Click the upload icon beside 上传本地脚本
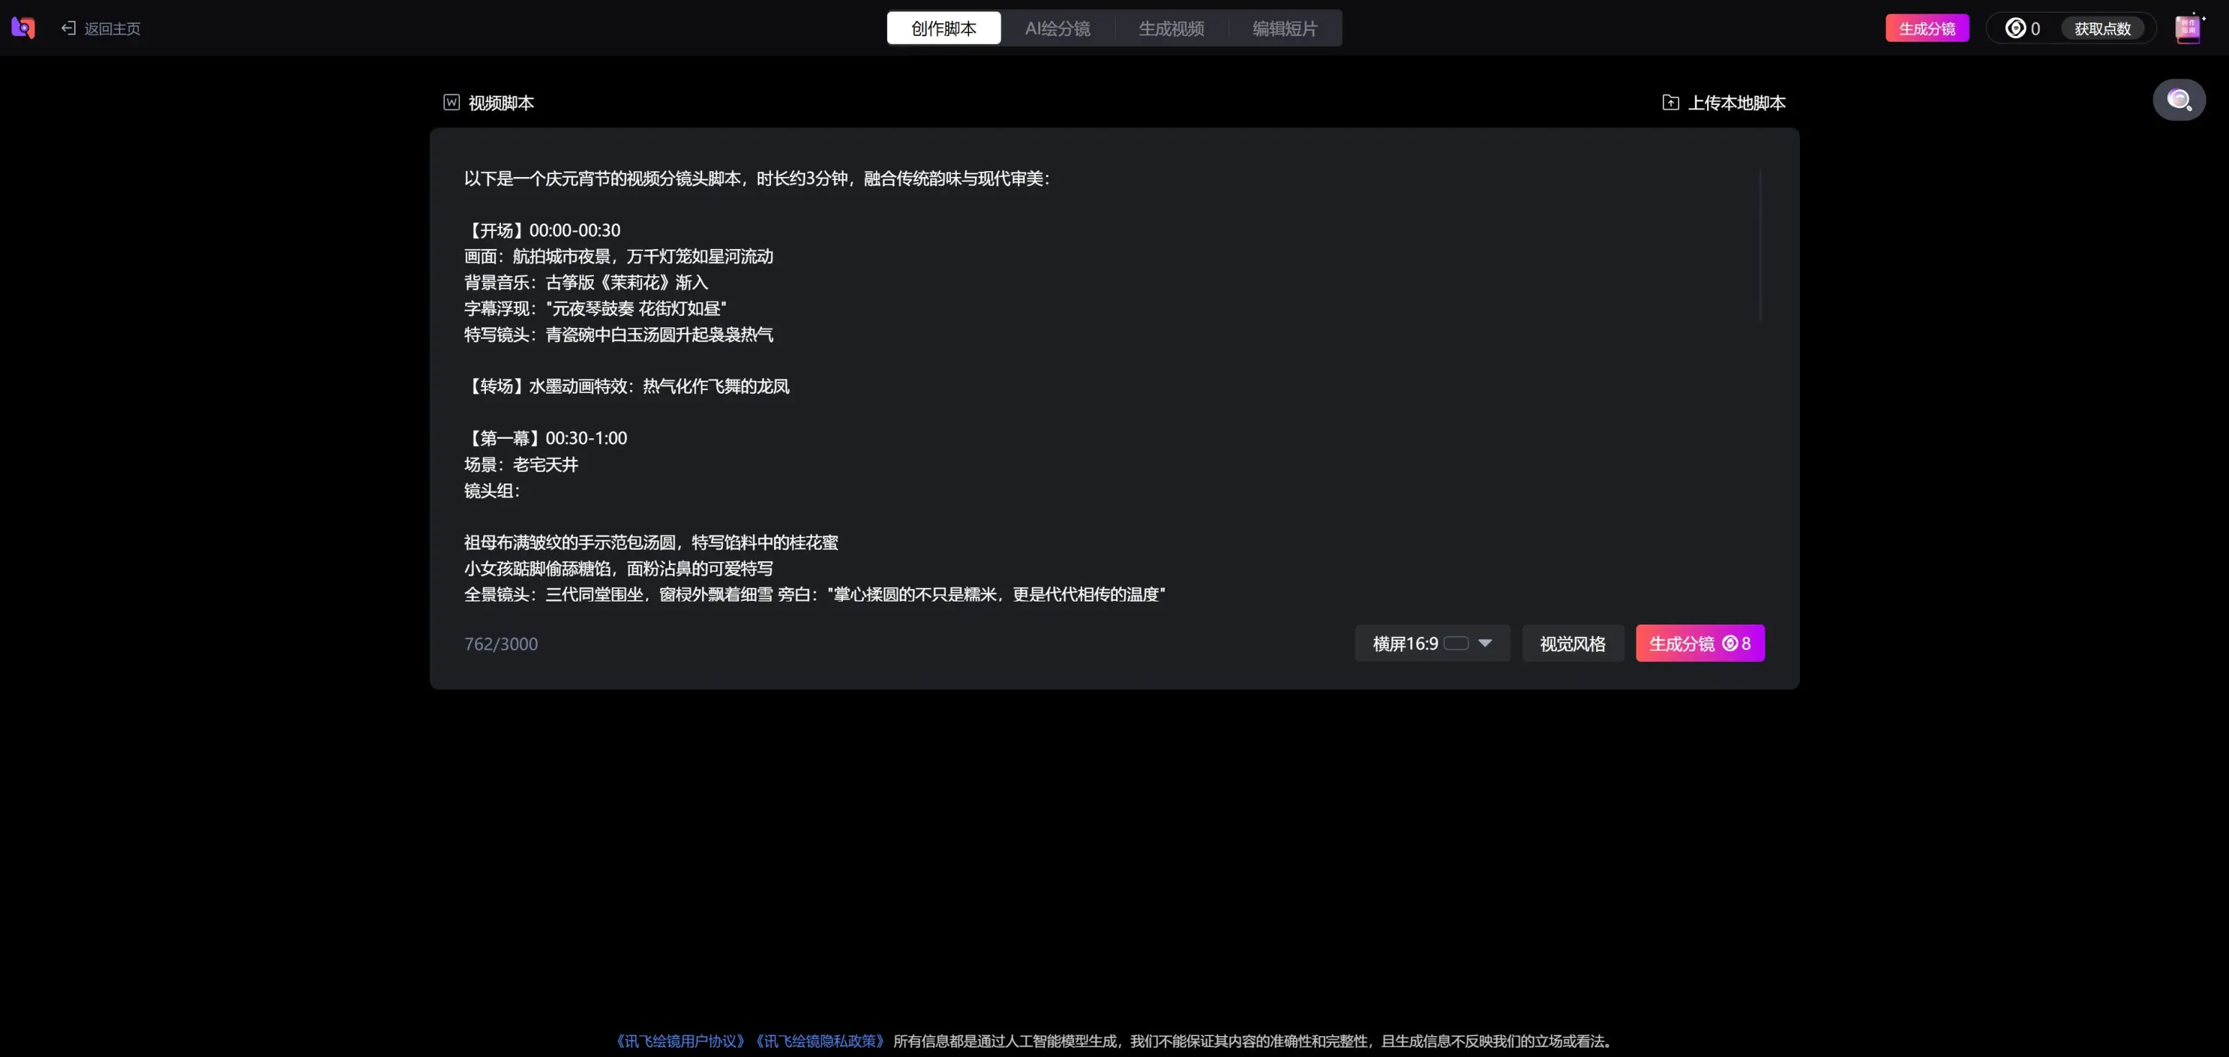Screen dimensions: 2229x1057 coord(1670,101)
